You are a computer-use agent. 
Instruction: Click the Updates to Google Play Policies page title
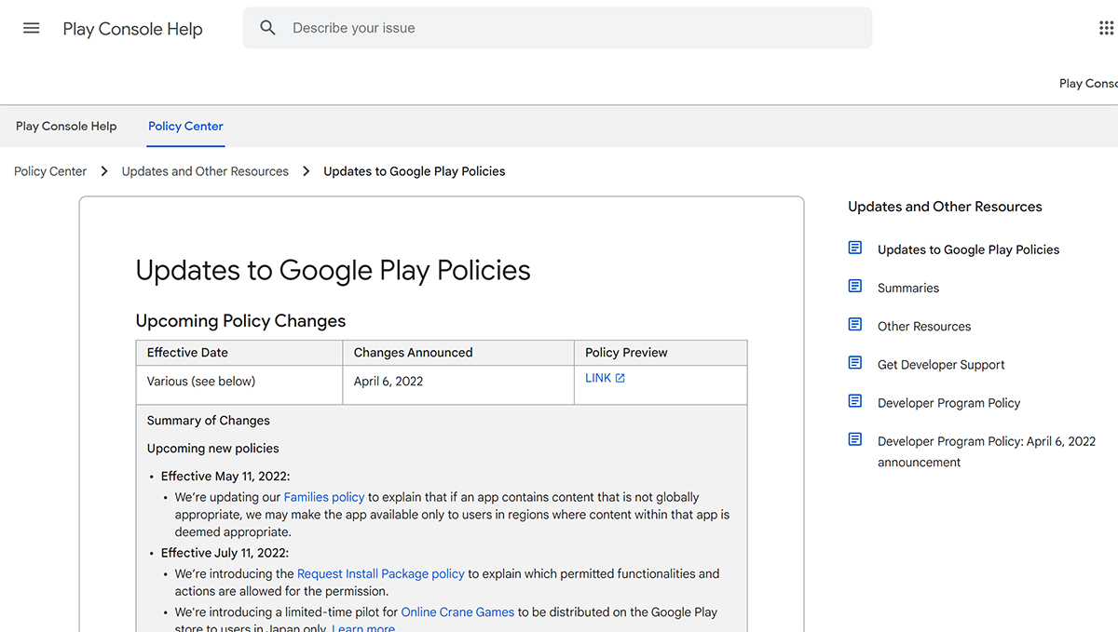[333, 270]
